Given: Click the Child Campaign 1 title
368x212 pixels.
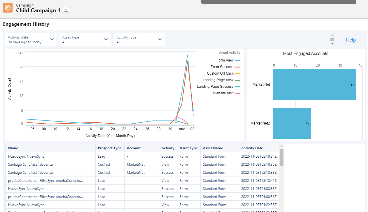Looking at the screenshot, I should [x=38, y=10].
